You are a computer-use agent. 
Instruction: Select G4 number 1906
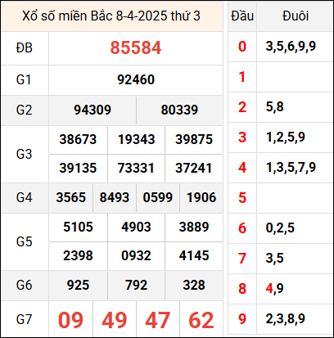point(201,197)
